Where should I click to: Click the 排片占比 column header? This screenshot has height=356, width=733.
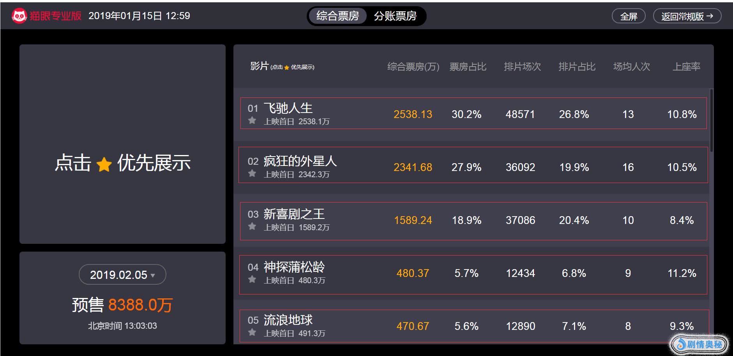point(577,67)
